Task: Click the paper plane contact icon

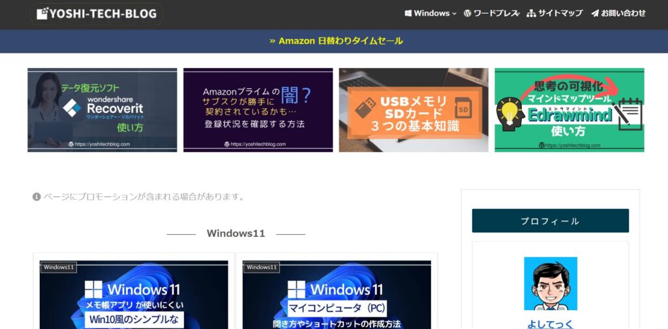Action: 595,13
